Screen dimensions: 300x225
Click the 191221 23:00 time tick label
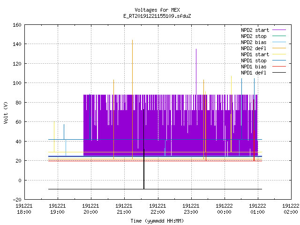click(x=191, y=209)
